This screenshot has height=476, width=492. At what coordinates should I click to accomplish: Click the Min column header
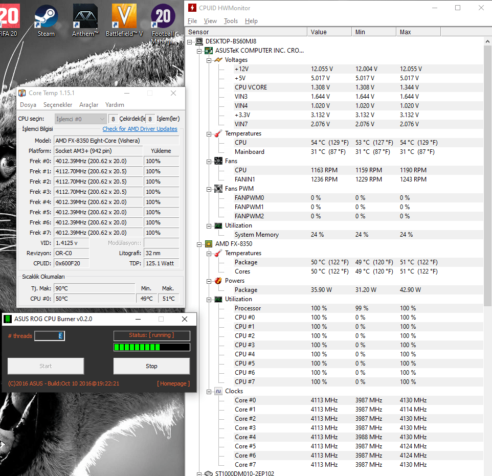click(x=374, y=32)
